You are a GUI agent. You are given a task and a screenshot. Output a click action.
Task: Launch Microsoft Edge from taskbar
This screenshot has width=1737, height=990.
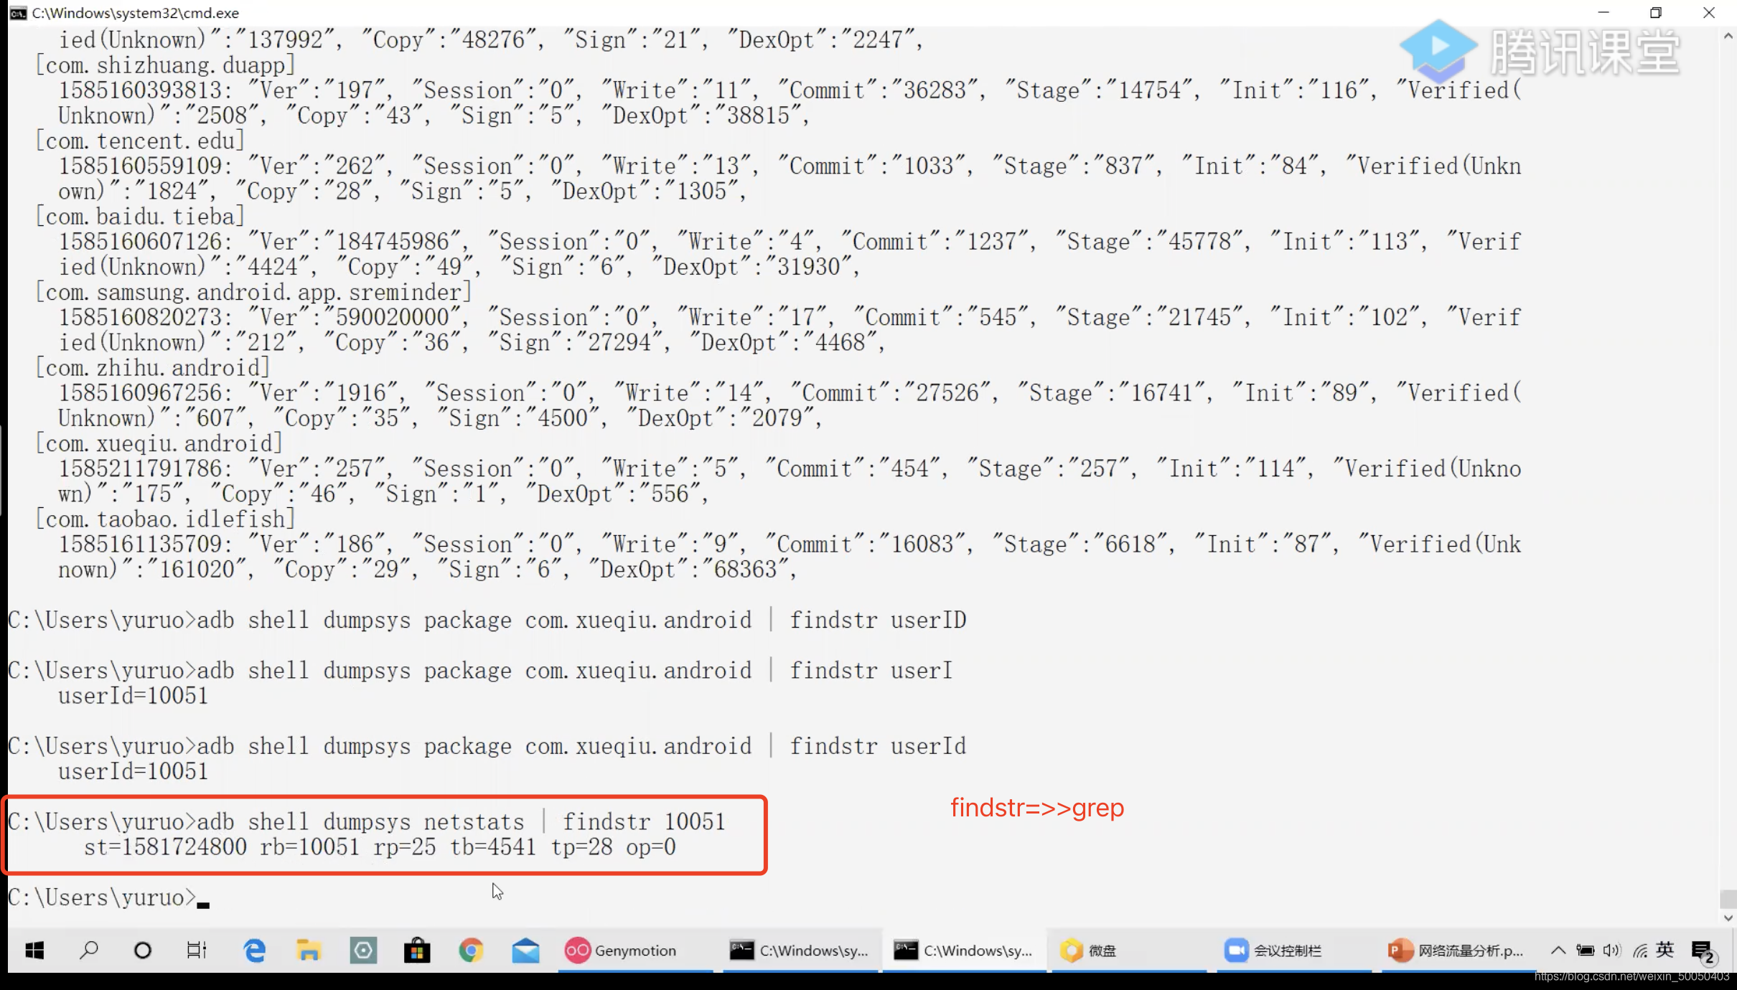coord(254,951)
